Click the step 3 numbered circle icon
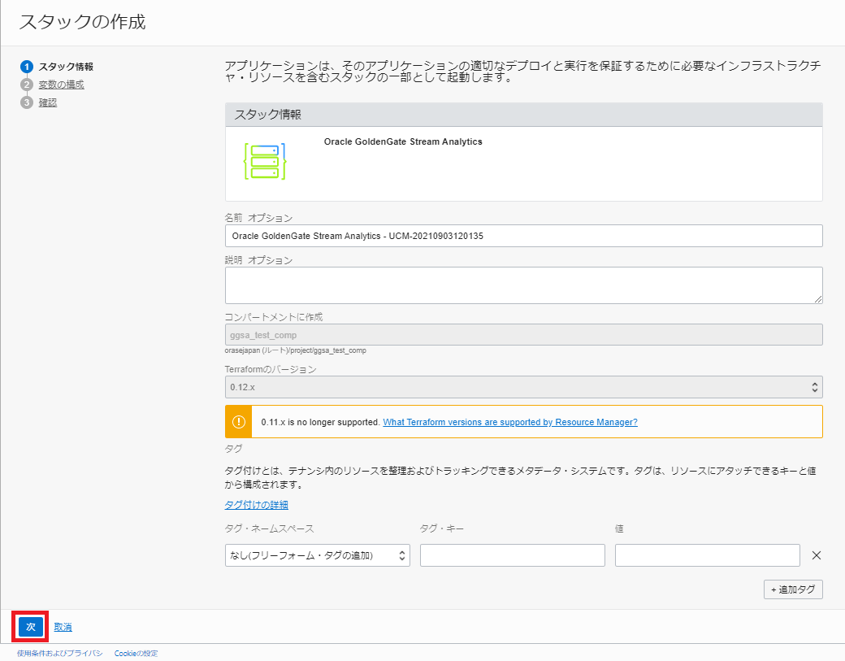 pos(27,102)
